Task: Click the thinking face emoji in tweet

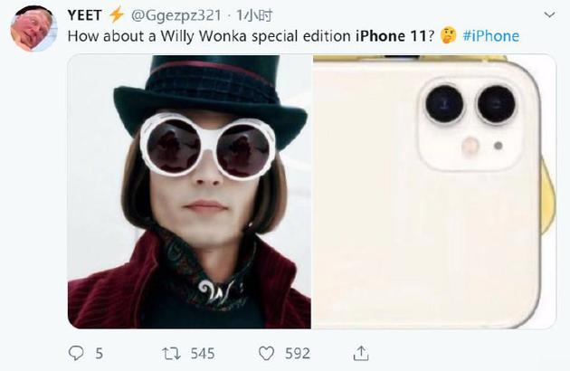Action: point(448,36)
